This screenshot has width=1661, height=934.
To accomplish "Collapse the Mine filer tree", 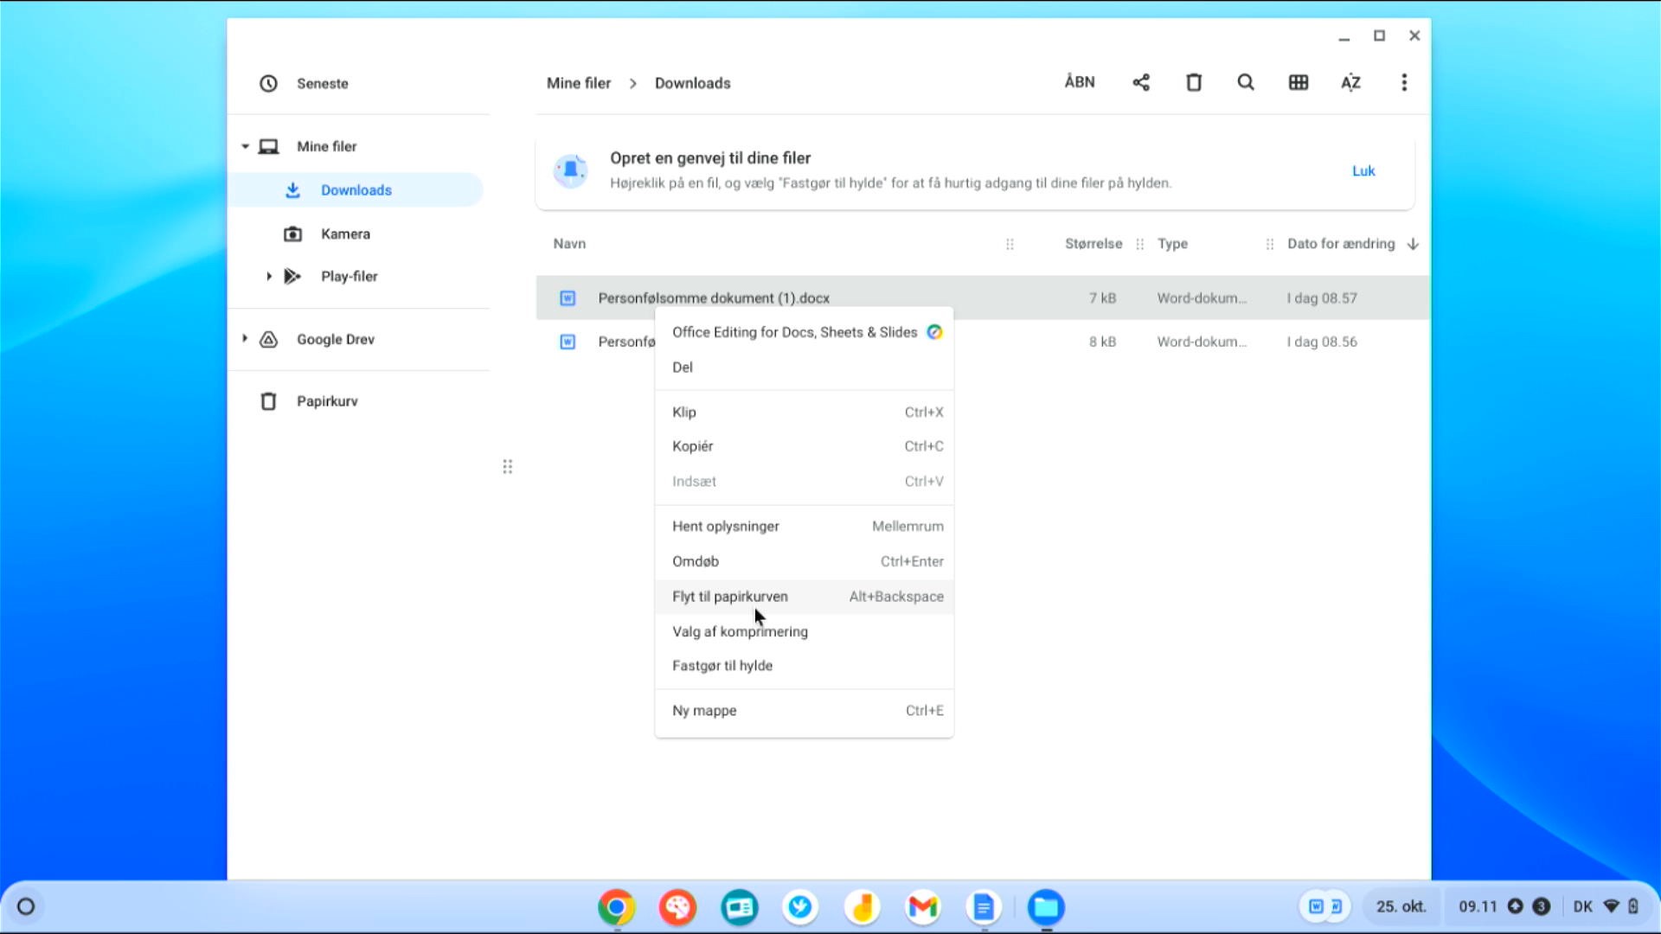I will click(x=246, y=146).
